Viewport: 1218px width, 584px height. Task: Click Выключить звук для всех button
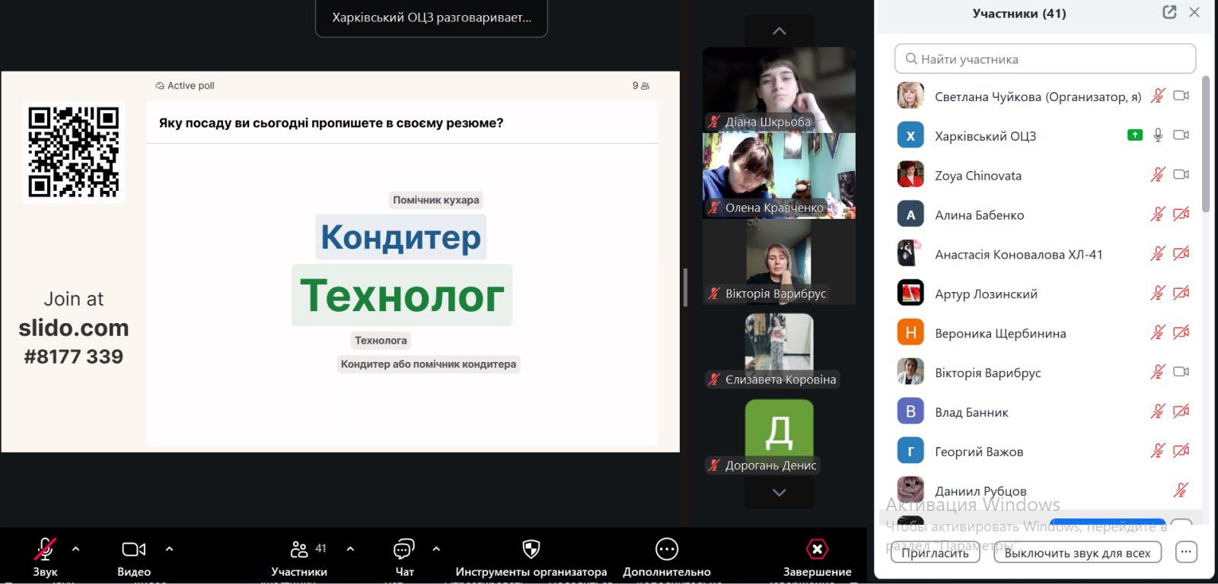tap(1076, 553)
